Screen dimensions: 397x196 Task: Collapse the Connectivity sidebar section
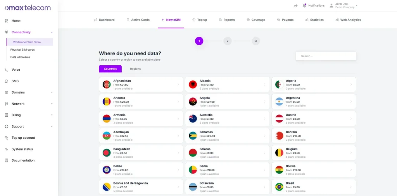pyautogui.click(x=52, y=32)
